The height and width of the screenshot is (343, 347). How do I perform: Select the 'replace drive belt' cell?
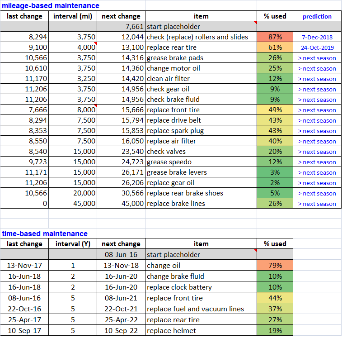coord(201,120)
